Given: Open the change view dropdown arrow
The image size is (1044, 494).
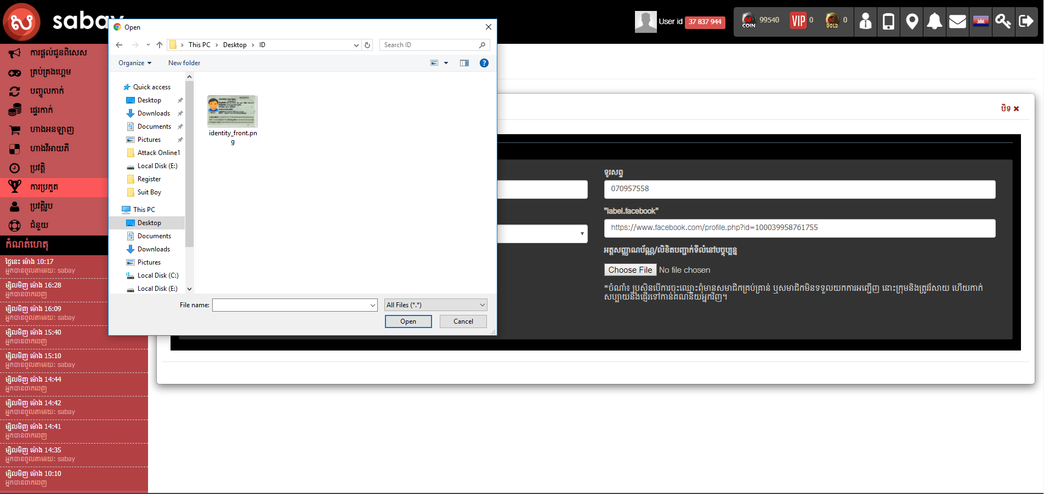Looking at the screenshot, I should [x=446, y=63].
